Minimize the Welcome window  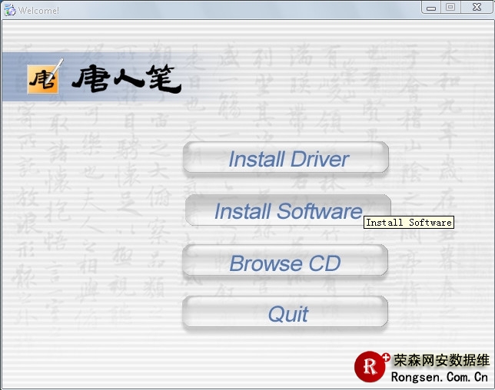click(430, 8)
